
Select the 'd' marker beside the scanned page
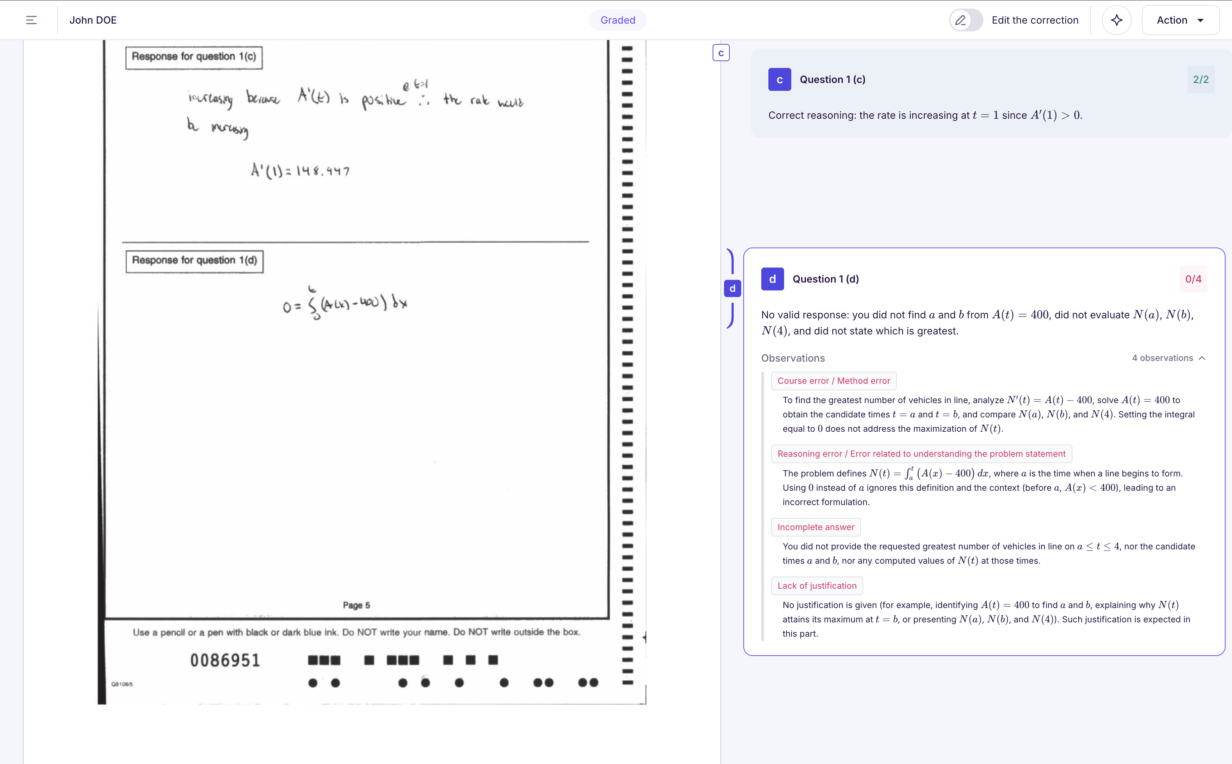732,289
